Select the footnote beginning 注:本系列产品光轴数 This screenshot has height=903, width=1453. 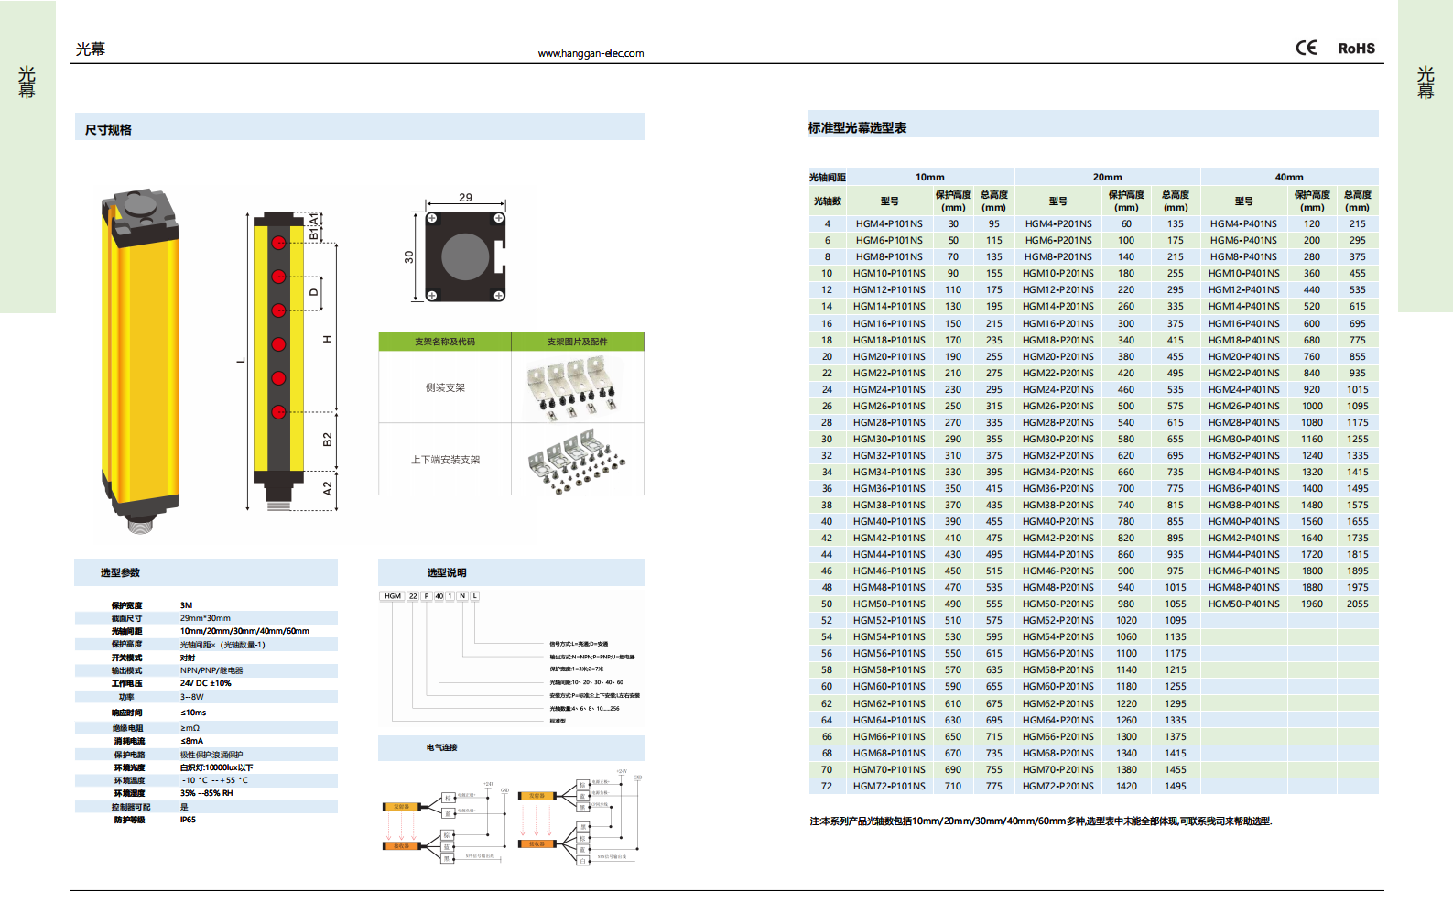point(1041,821)
